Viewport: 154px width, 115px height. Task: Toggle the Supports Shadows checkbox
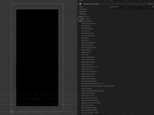(80, 88)
